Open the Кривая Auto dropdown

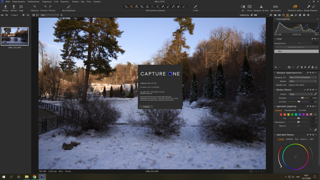(x=302, y=81)
